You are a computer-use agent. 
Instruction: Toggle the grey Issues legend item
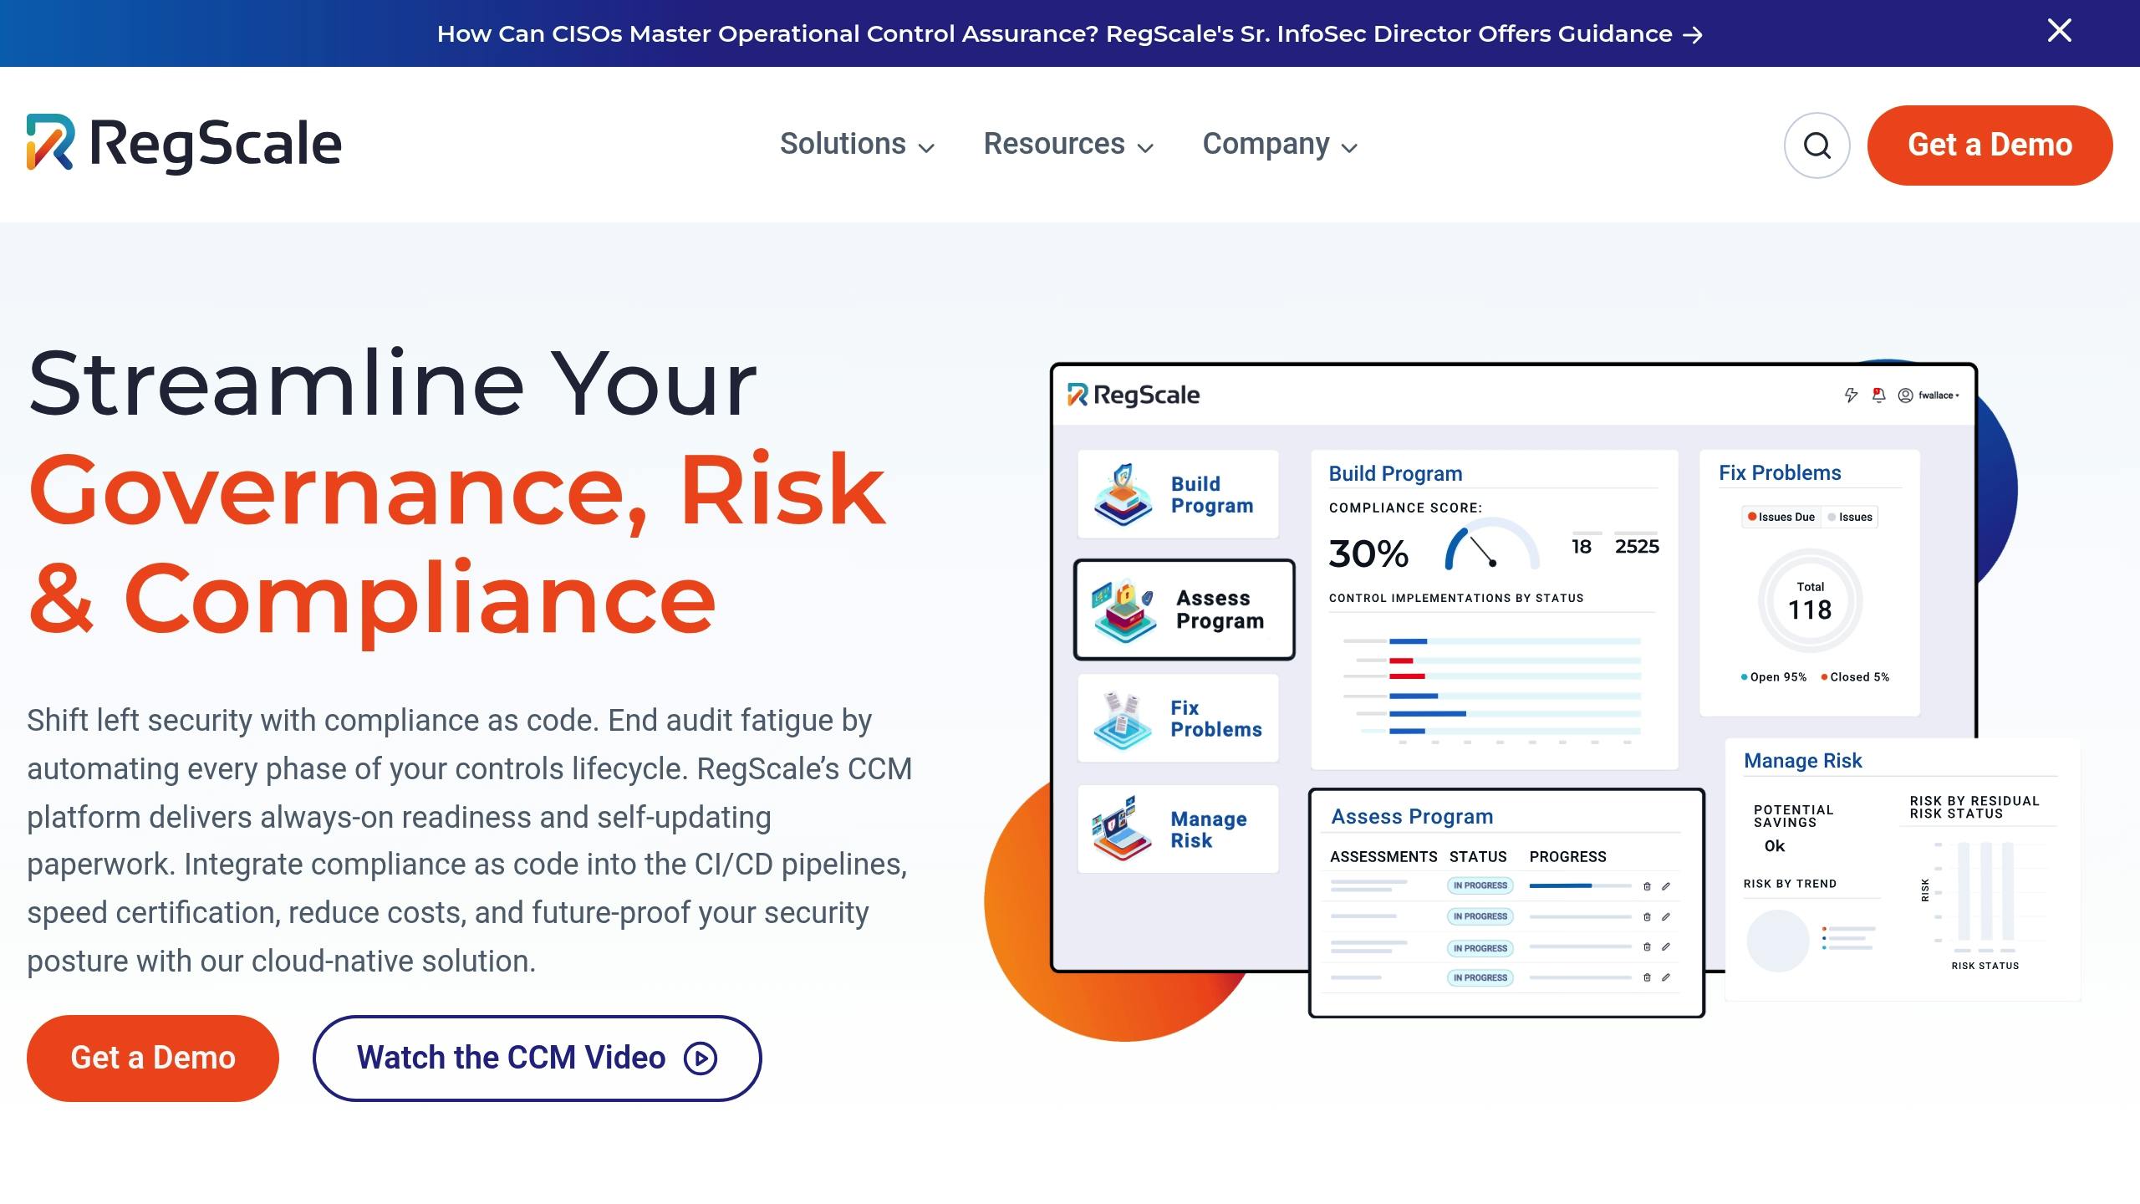pos(1849,517)
